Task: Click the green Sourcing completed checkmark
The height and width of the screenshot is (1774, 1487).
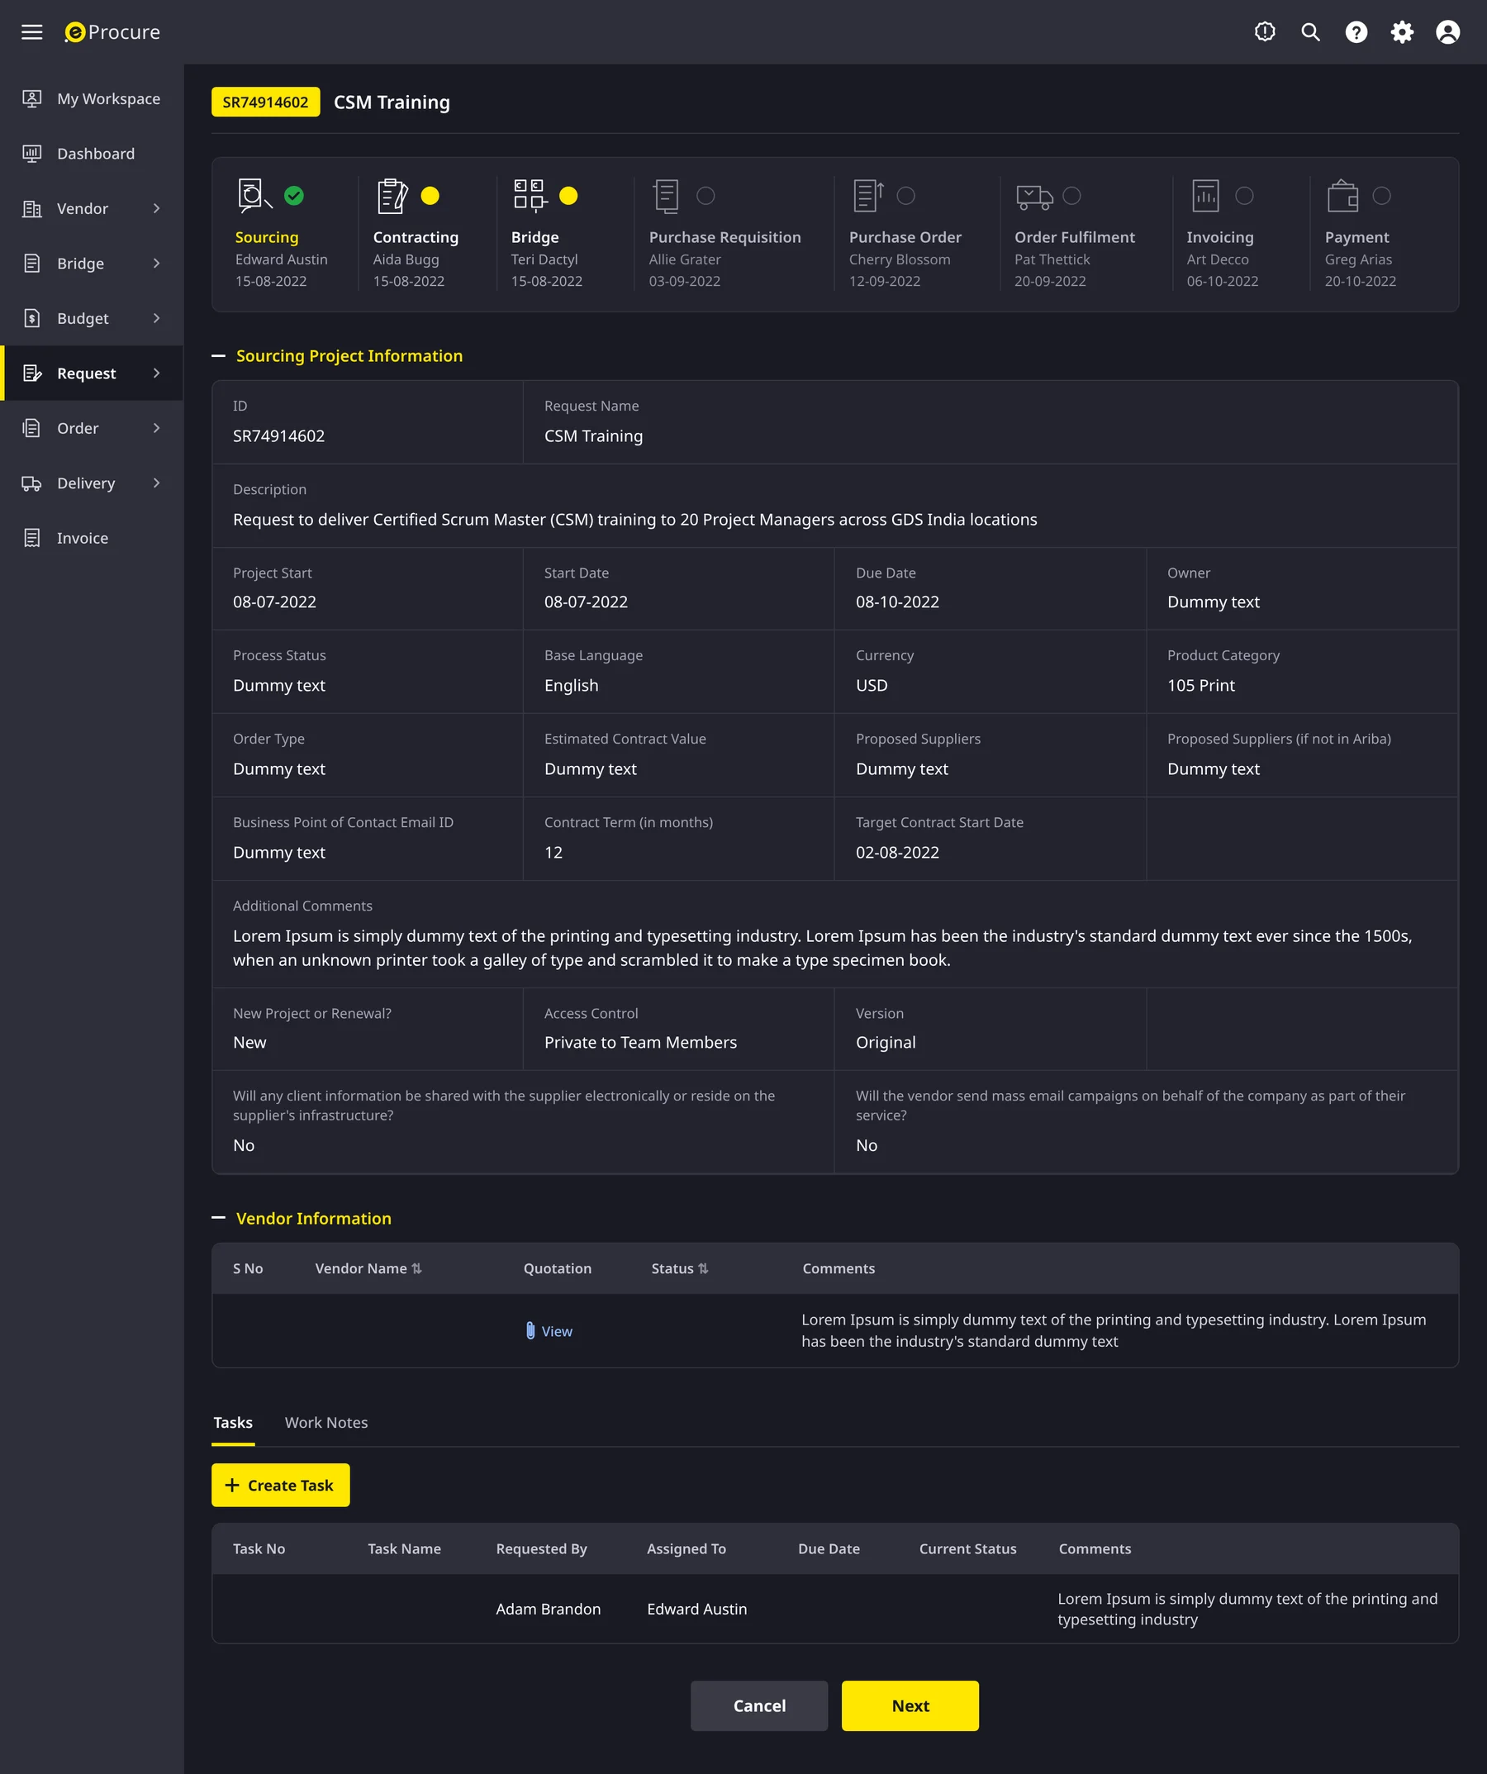Action: click(294, 196)
